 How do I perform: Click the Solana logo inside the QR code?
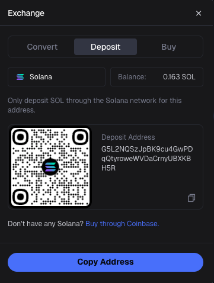50,167
